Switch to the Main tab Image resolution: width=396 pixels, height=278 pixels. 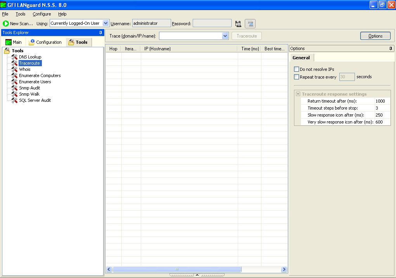pos(14,42)
